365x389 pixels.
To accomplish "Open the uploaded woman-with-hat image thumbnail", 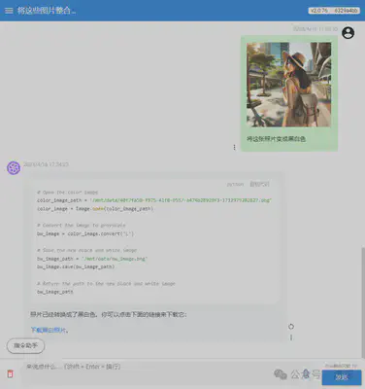I will (288, 85).
